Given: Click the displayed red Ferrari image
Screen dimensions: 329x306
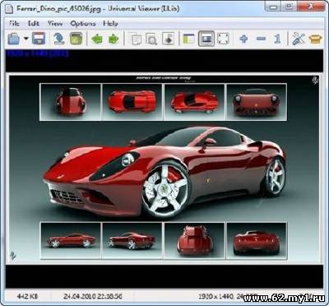Looking at the screenshot, I should click(164, 168).
